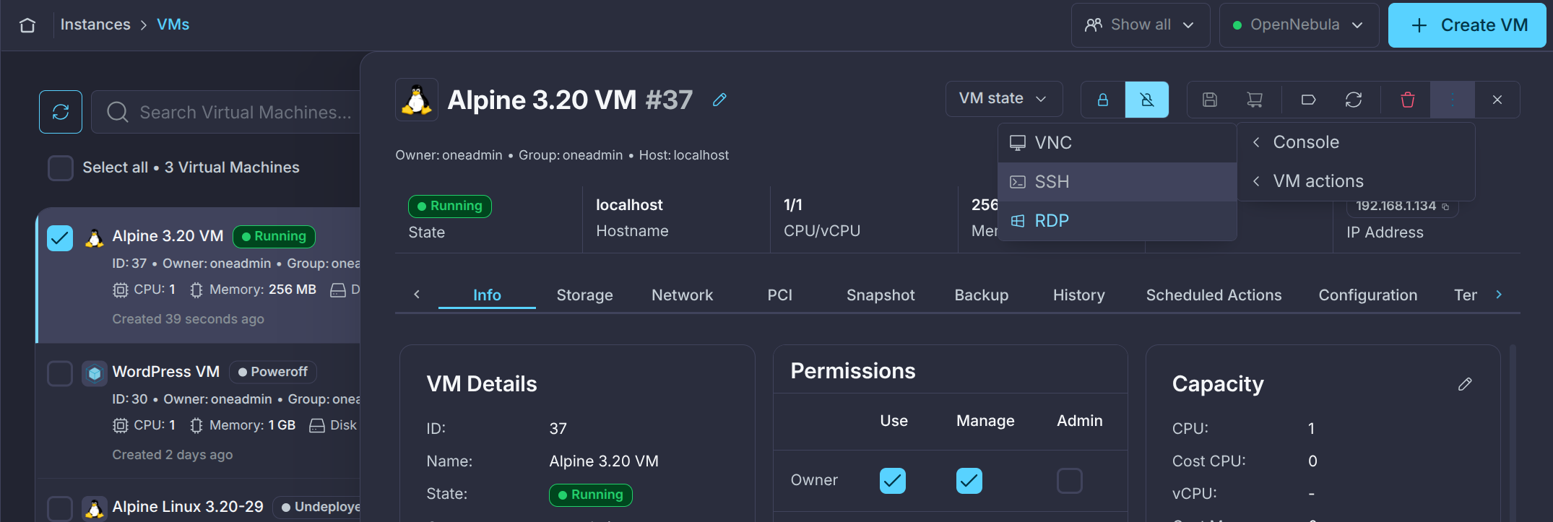Viewport: 1553px width, 522px height.
Task: Click WordPress VM cube icon in list
Action: [x=95, y=373]
